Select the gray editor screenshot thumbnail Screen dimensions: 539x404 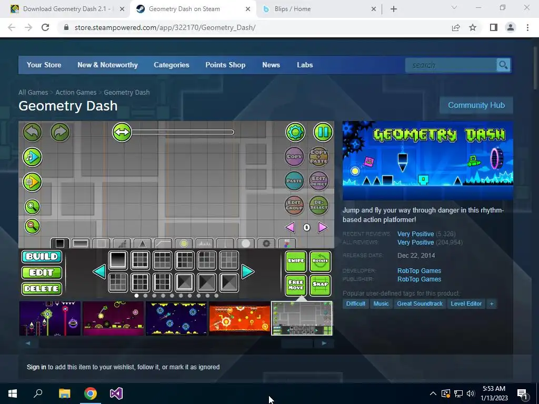click(302, 318)
